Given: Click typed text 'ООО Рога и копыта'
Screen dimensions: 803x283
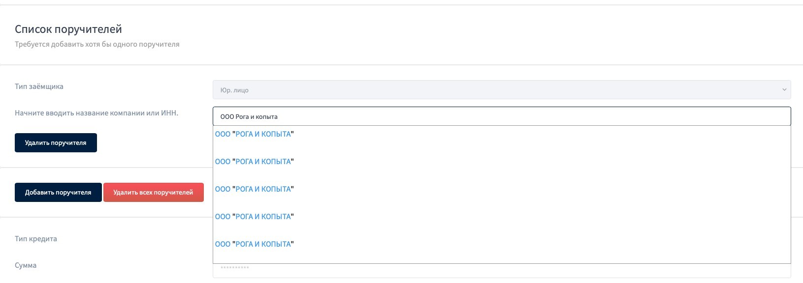Looking at the screenshot, I should [x=249, y=117].
